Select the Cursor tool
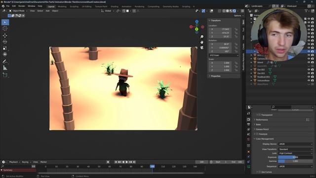The height and width of the screenshot is (178, 316). [x=5, y=29]
